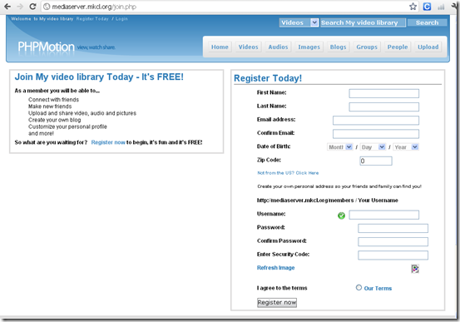
Task: Click Not from the US? Click Here
Action: click(288, 173)
